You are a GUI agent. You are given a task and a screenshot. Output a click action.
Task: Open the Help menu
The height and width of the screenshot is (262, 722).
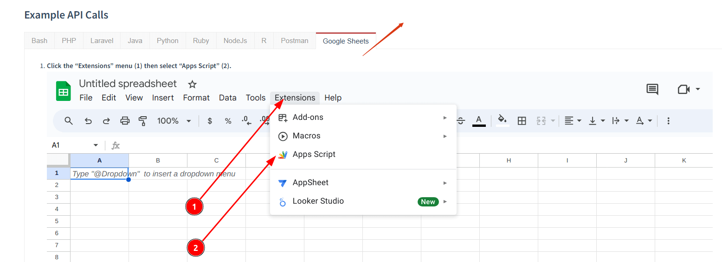(333, 98)
